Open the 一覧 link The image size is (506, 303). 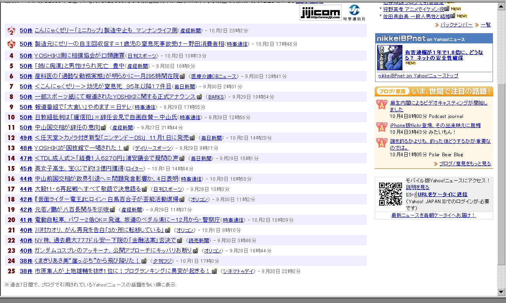point(486,24)
